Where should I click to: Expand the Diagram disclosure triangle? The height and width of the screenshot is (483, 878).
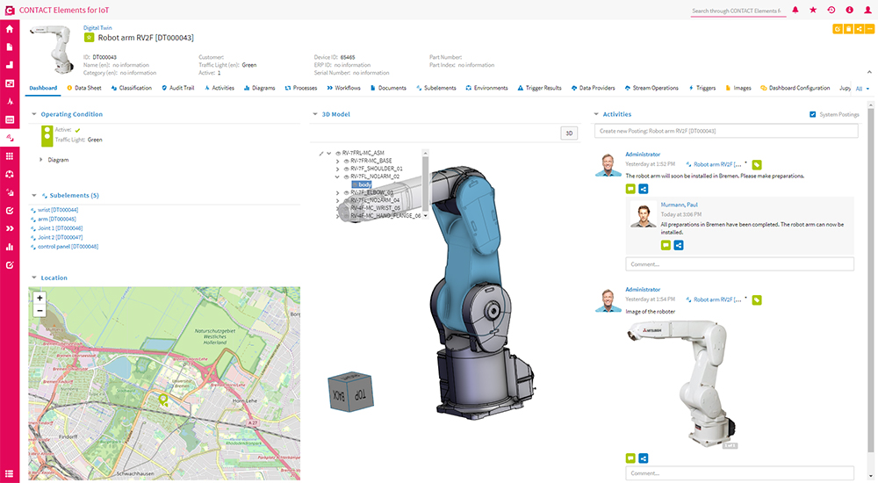coord(40,160)
